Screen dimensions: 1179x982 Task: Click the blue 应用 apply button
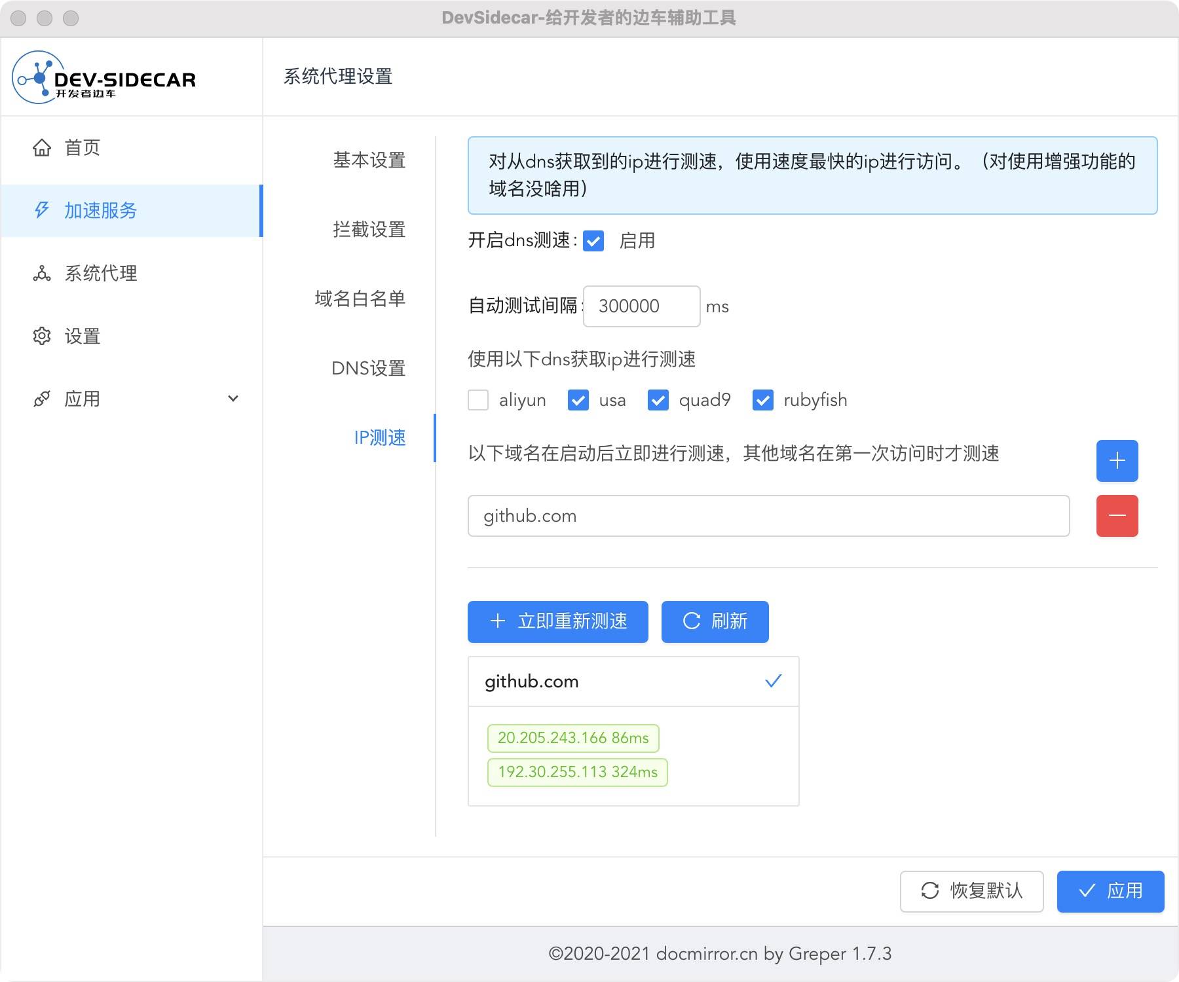(x=1111, y=891)
